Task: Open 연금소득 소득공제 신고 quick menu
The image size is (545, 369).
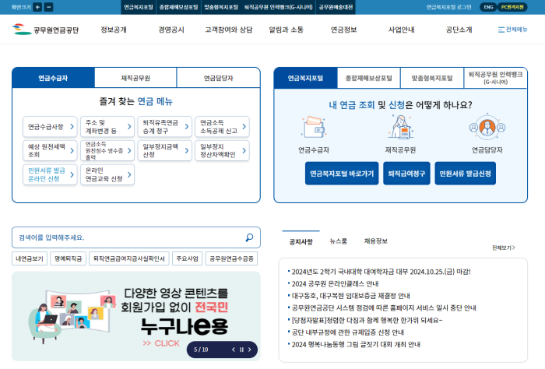Action: [222, 126]
